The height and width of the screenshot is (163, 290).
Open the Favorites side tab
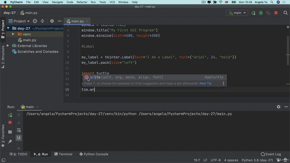point(3,136)
